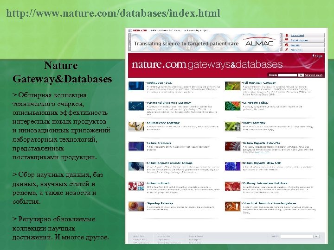Follow the Nature Network title link

(x=158, y=183)
